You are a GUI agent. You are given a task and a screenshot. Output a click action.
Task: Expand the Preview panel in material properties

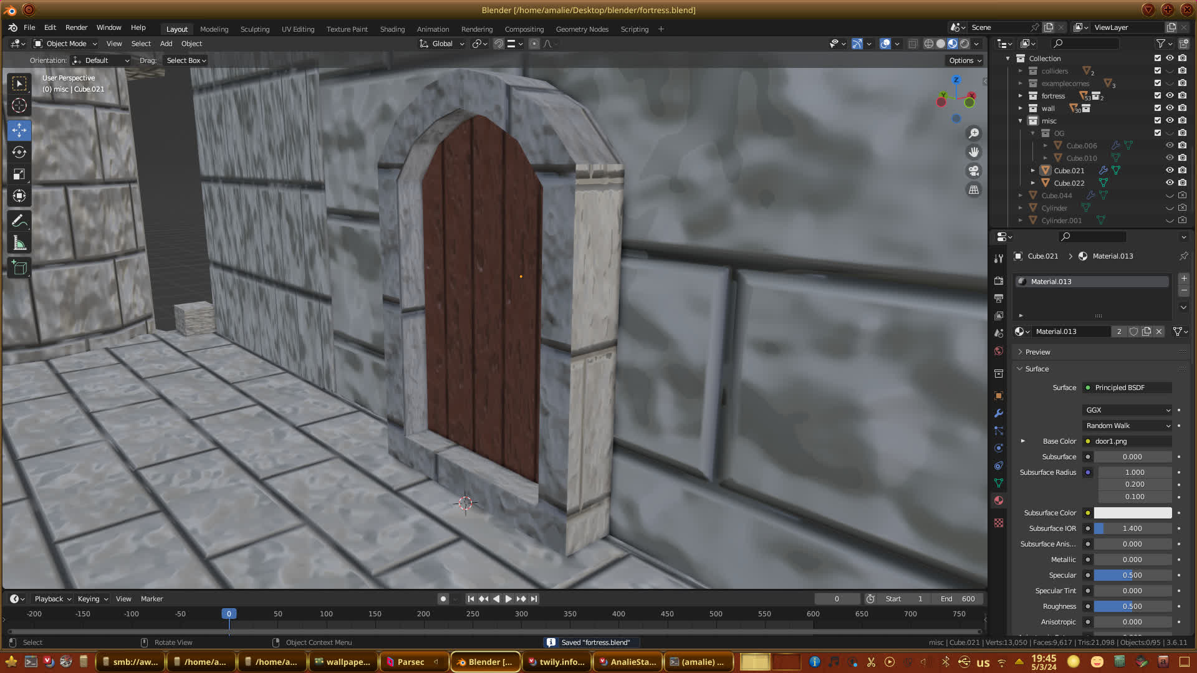(1037, 352)
